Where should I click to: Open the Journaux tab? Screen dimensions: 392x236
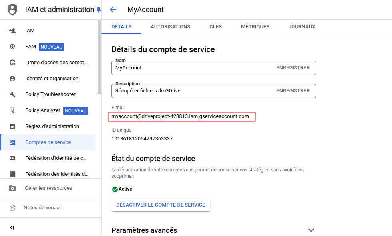click(302, 27)
